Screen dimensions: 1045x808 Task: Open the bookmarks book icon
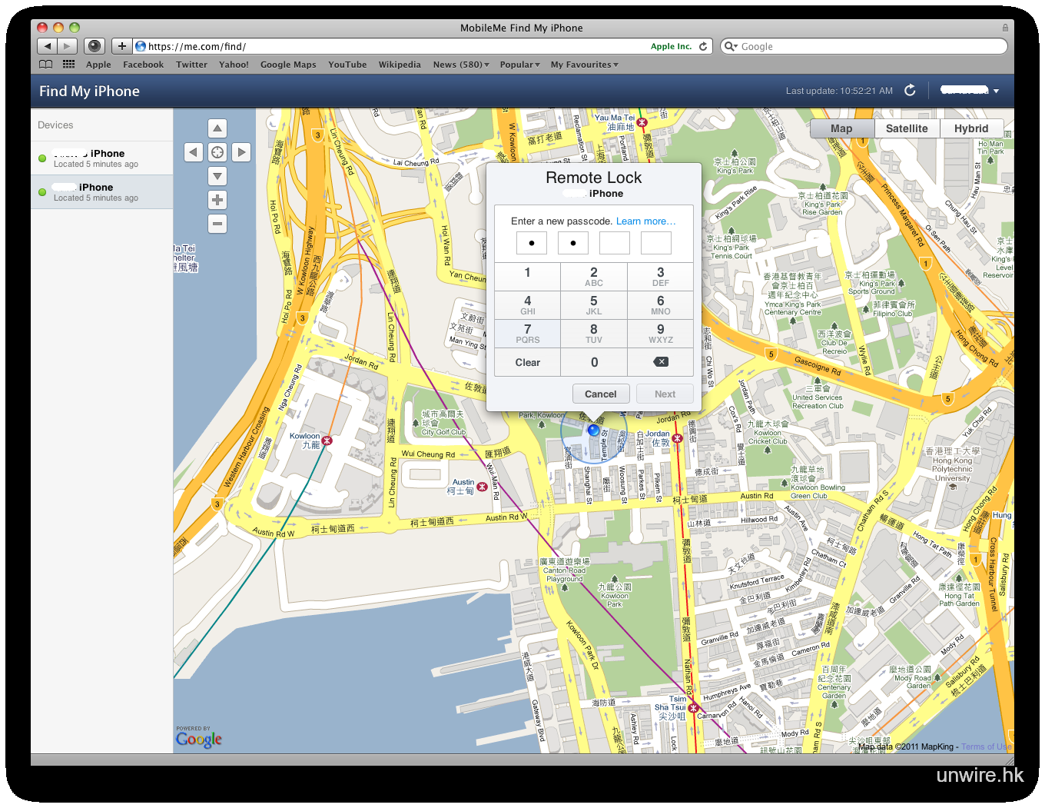(46, 65)
